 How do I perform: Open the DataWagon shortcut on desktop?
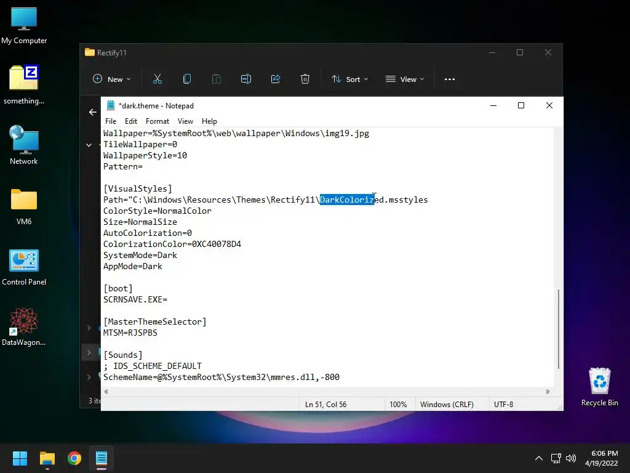click(24, 326)
